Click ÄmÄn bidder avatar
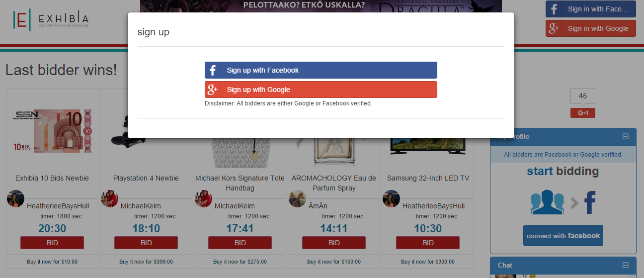The image size is (644, 278). (x=297, y=199)
